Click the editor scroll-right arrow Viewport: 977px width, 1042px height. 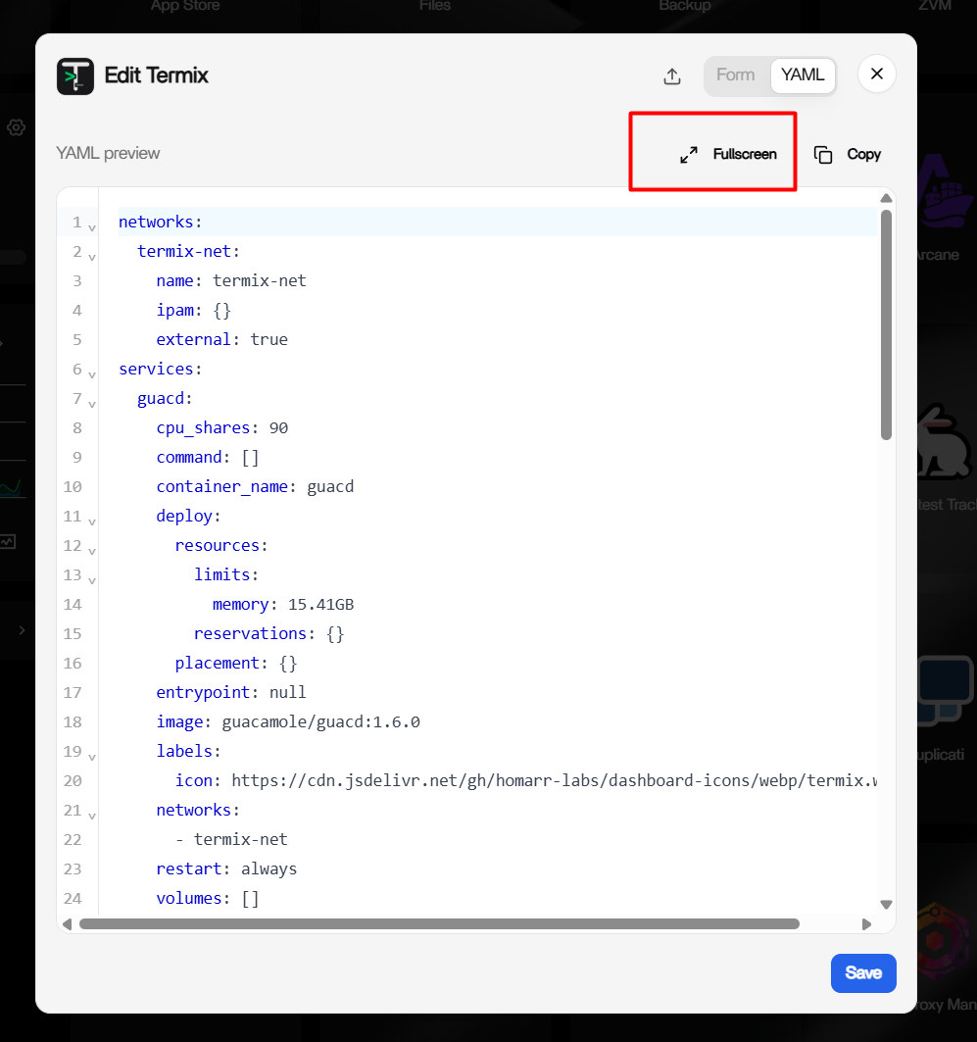coord(866,924)
